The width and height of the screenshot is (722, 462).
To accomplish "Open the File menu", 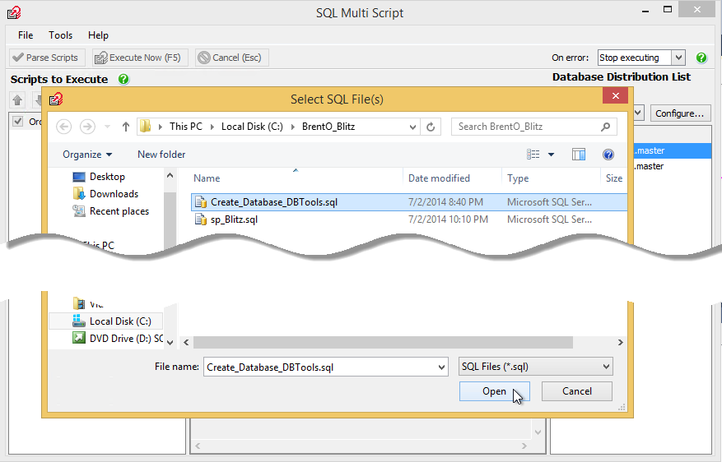I will coord(26,35).
